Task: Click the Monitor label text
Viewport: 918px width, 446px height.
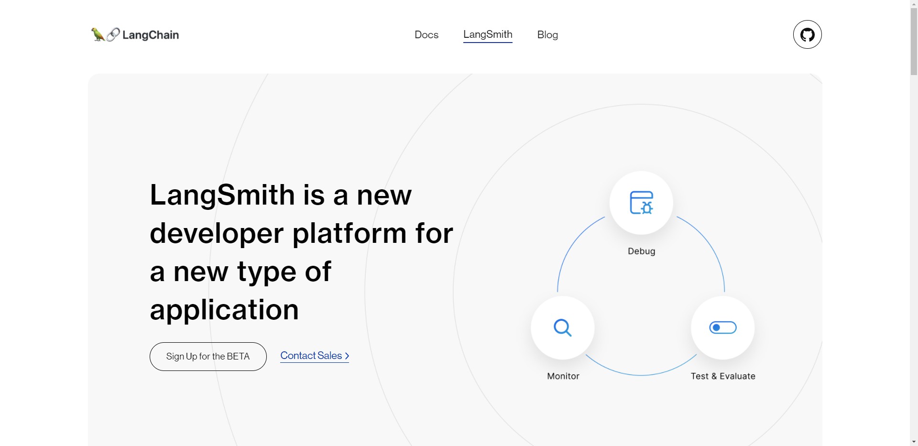Action: click(563, 376)
